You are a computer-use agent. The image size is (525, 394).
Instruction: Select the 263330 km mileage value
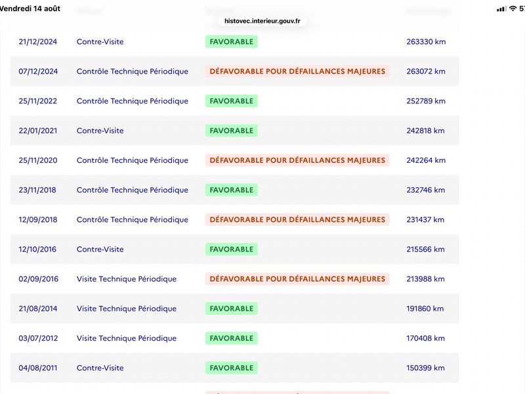coord(426,41)
